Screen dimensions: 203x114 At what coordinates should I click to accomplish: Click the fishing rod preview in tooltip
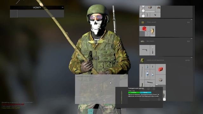[x=121, y=97]
